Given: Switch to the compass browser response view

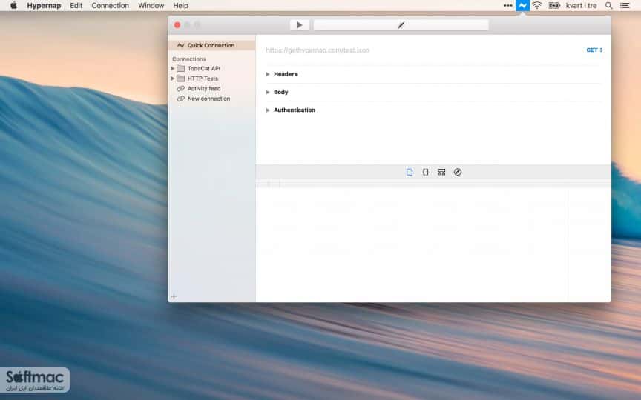Looking at the screenshot, I should point(458,173).
